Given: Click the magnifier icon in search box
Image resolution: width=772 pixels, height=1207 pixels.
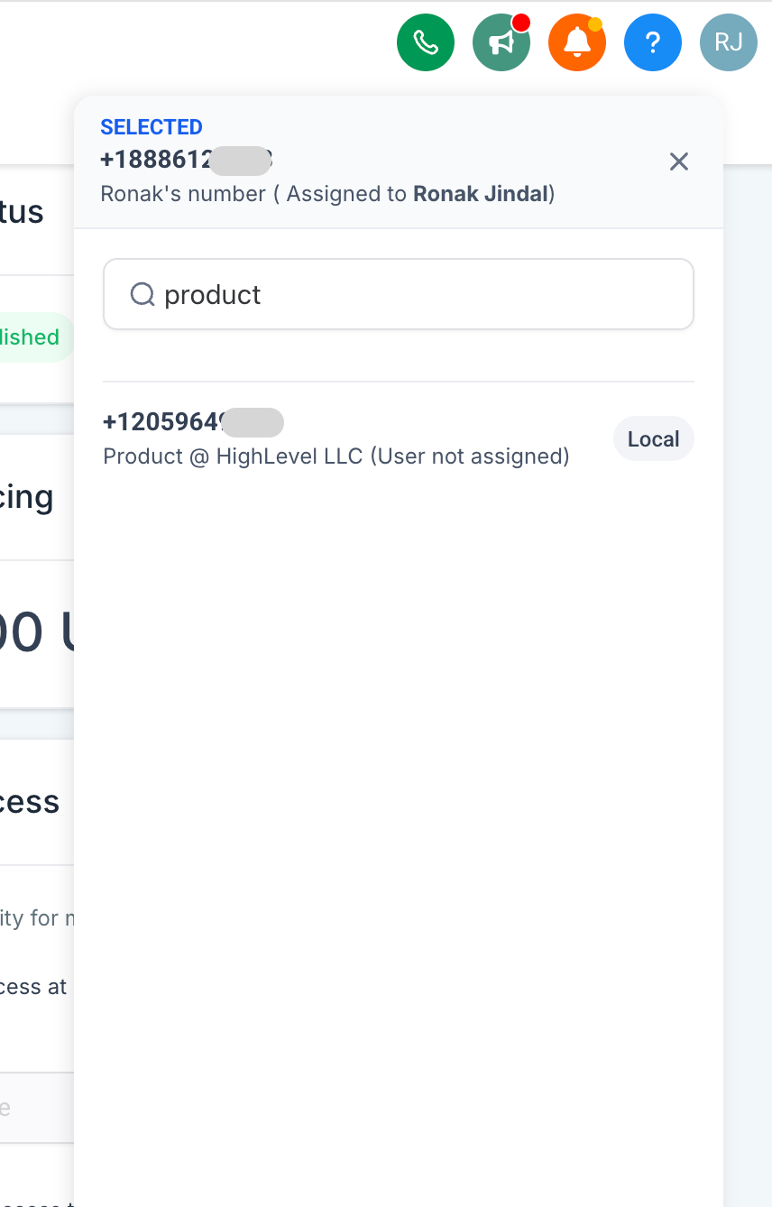Looking at the screenshot, I should click(142, 294).
